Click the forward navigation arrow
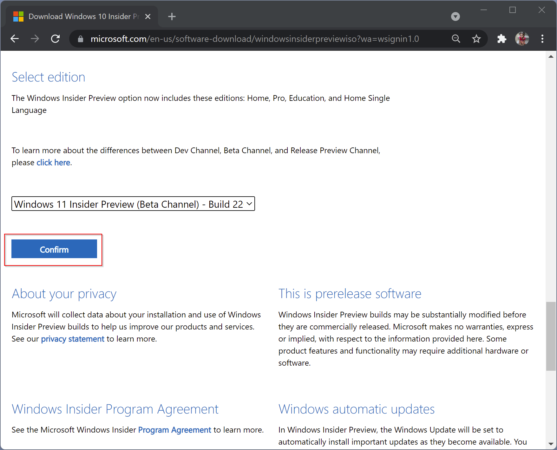 click(35, 39)
